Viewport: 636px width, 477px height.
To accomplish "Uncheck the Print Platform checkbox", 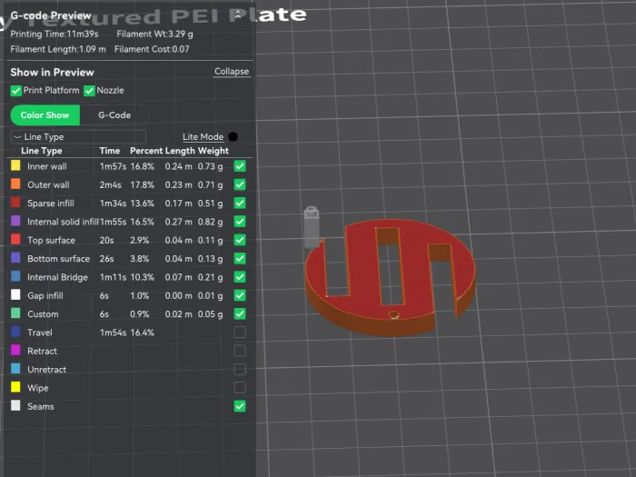I will 15,91.
